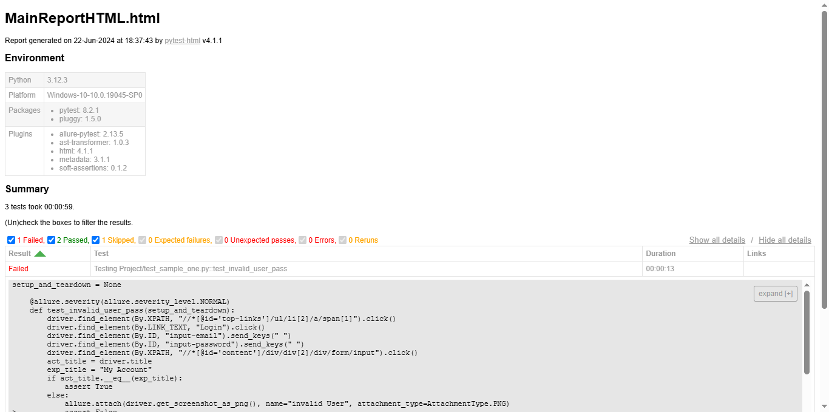Click the 'setup_and_teardown = None' log line
This screenshot has width=829, height=412.
(x=67, y=285)
